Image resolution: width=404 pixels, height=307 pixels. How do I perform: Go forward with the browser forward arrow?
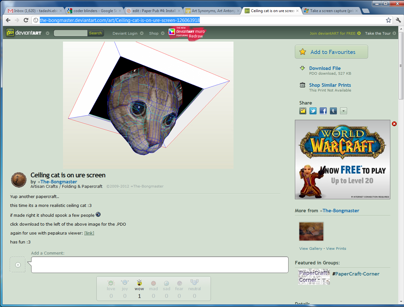point(17,20)
